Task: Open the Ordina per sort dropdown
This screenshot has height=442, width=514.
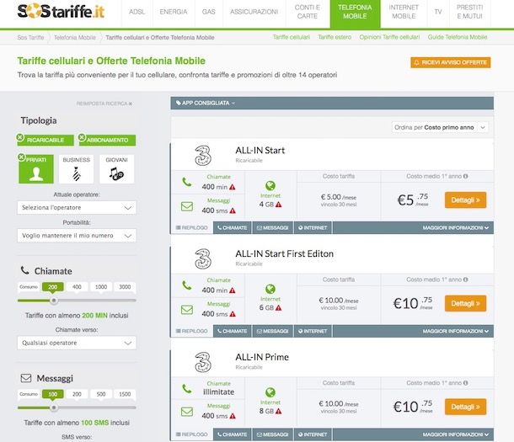Action: 440,127
